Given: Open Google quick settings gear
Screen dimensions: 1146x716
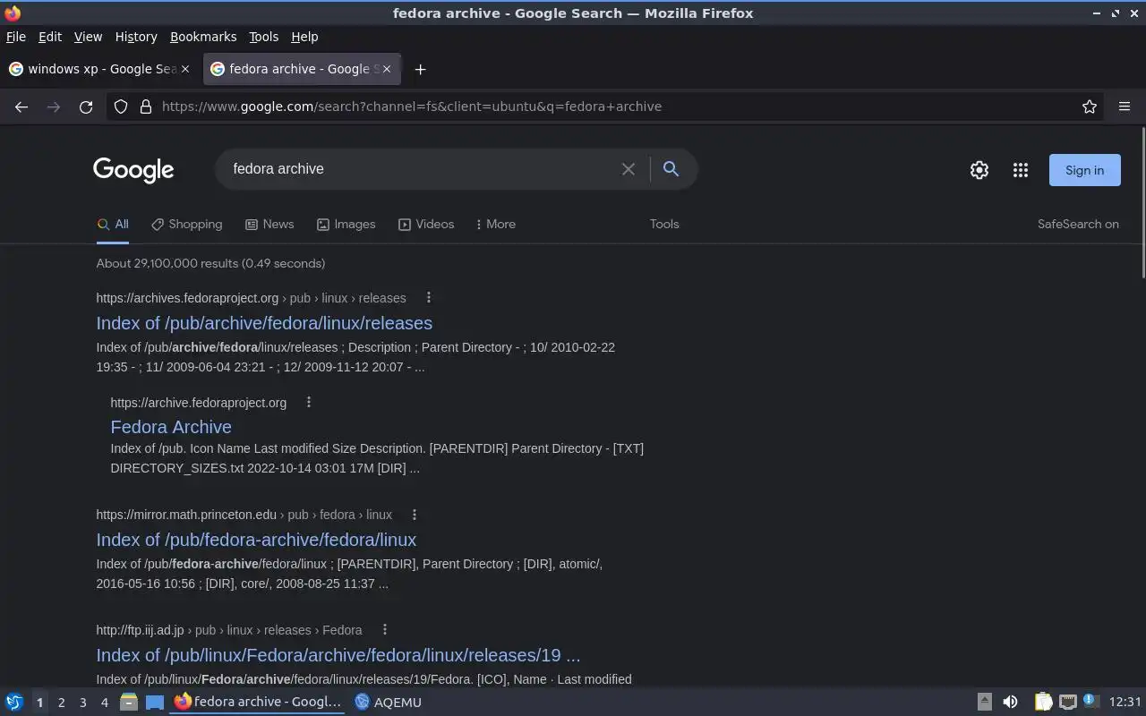Looking at the screenshot, I should (979, 170).
